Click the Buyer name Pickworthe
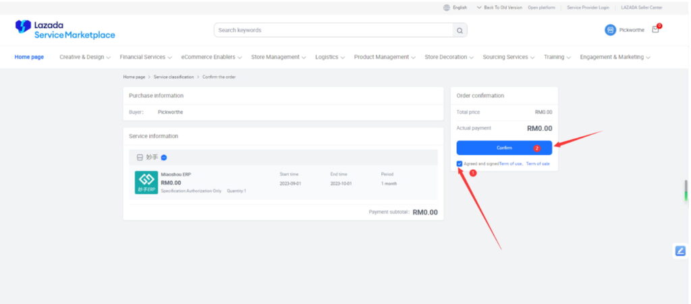The height and width of the screenshot is (304, 691). [170, 112]
